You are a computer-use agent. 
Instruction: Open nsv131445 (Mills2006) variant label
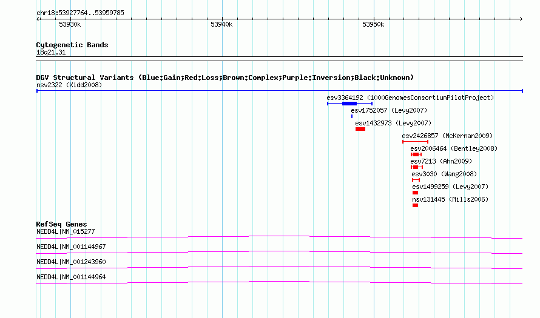(x=450, y=199)
